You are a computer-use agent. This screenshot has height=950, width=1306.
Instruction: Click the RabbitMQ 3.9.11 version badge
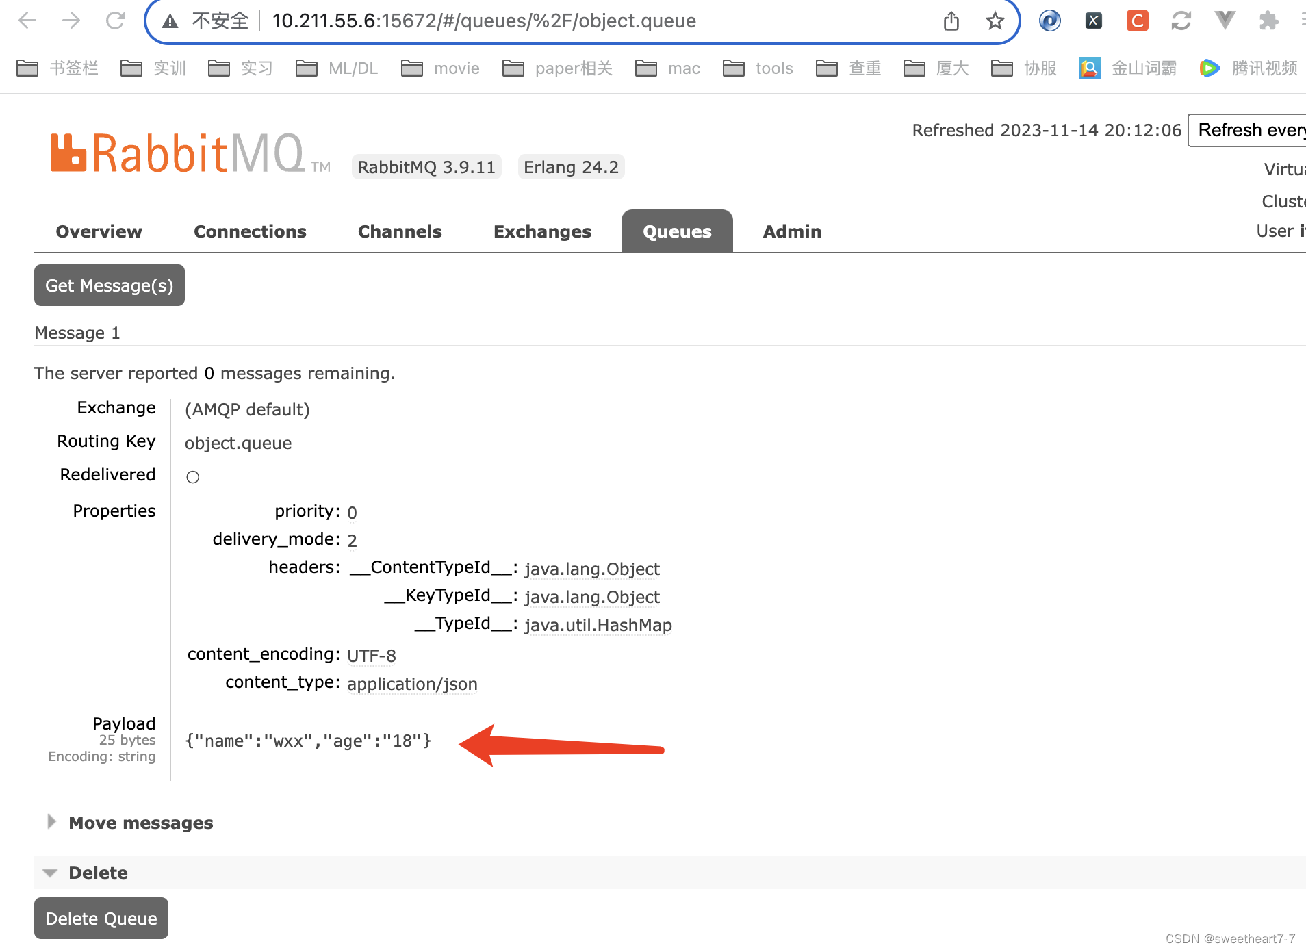pos(426,167)
